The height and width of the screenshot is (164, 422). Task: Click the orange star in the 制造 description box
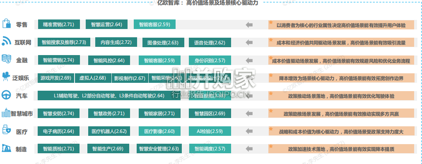271,146
